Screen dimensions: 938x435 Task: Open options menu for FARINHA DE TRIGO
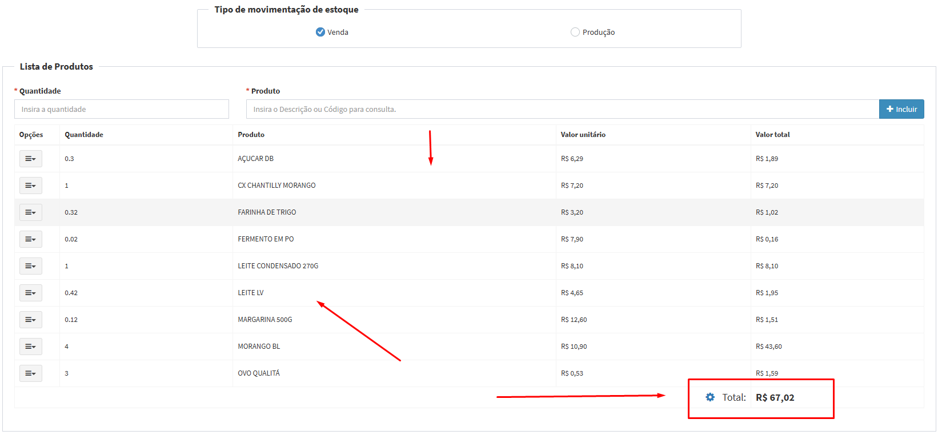(31, 212)
